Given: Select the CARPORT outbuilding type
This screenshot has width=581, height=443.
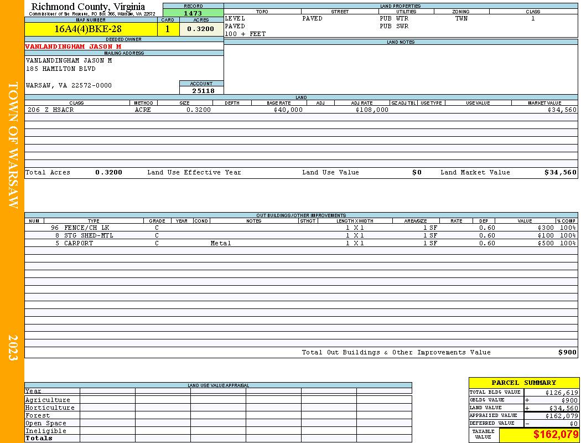Looking at the screenshot, I should point(79,243).
